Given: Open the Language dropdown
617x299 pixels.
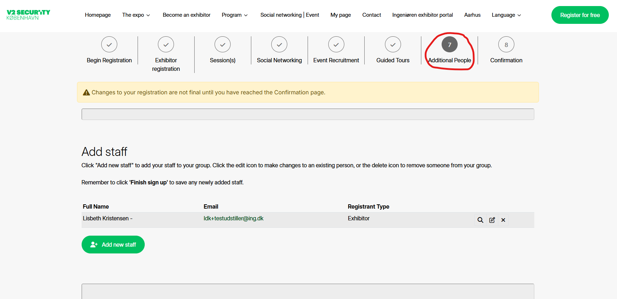Looking at the screenshot, I should [506, 15].
